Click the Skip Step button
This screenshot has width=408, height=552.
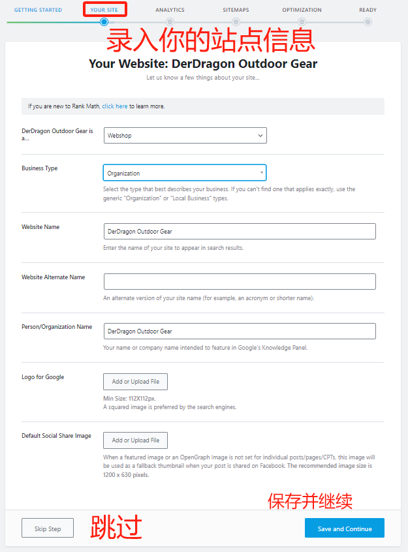[47, 528]
